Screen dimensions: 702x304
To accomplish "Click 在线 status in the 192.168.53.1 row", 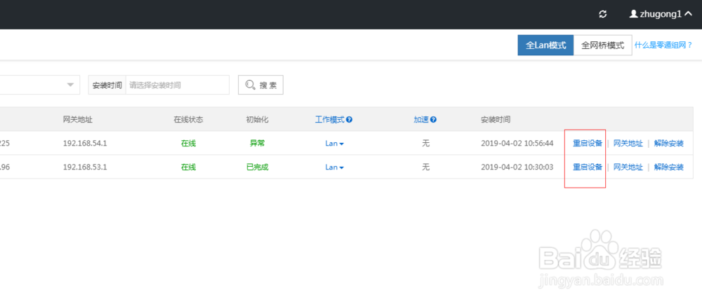I will coord(188,167).
